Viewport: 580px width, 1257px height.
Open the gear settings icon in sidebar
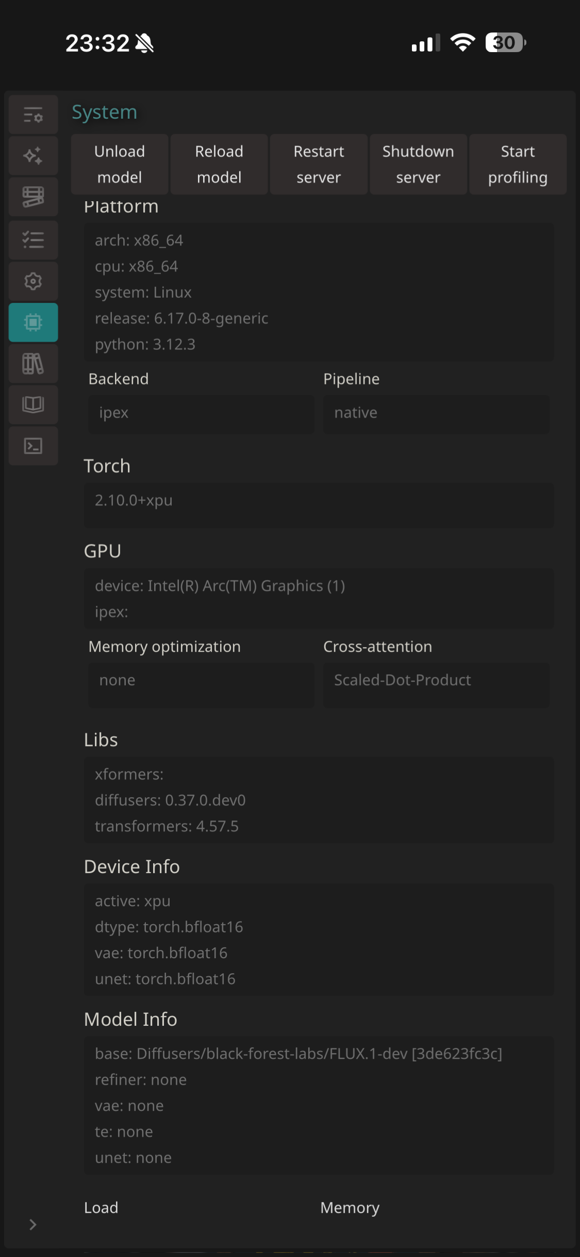tap(33, 281)
